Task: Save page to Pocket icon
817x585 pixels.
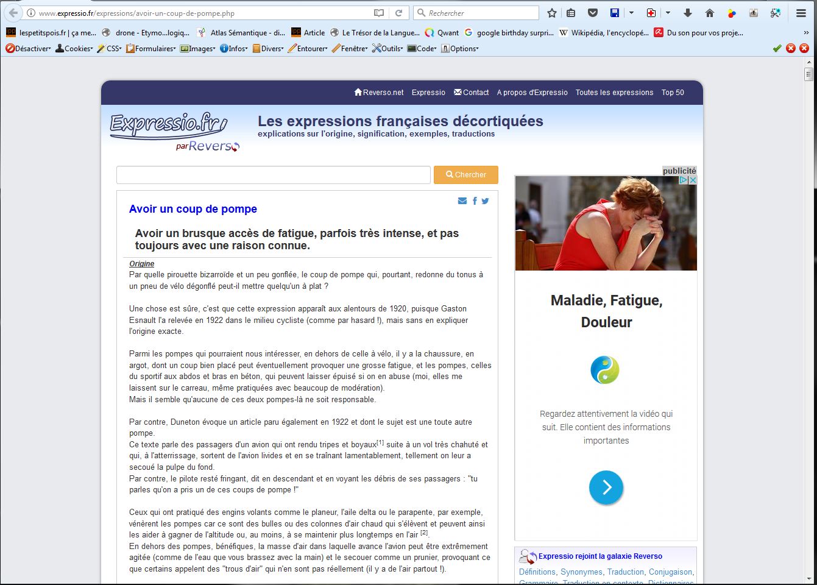Action: (x=592, y=13)
